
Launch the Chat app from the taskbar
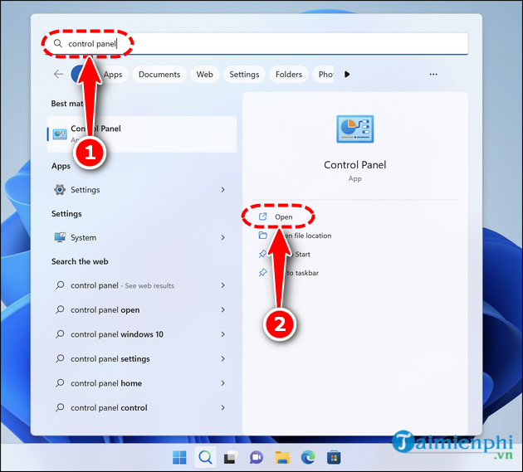[257, 457]
